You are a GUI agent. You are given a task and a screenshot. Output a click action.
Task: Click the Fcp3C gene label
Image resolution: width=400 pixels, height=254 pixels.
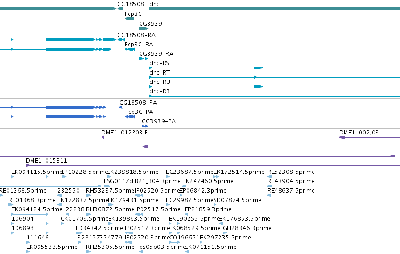click(133, 14)
